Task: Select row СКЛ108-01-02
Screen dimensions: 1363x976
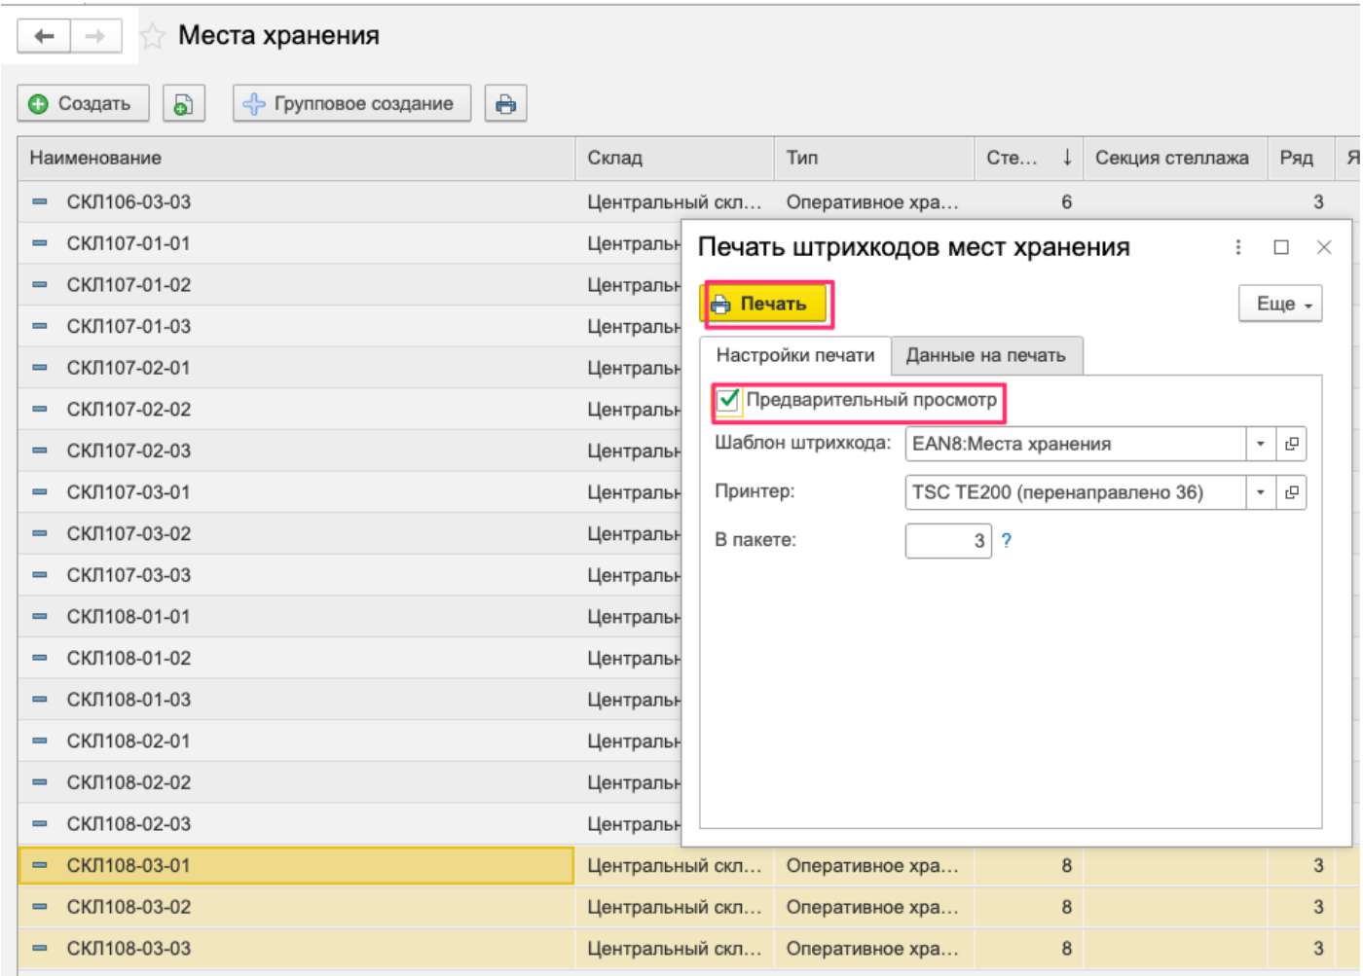Action: tap(296, 658)
